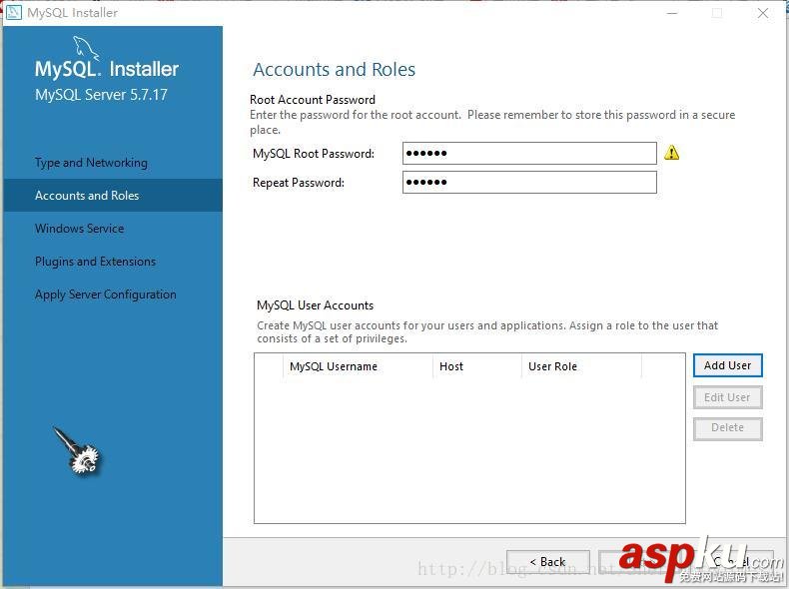Click the MySQL Installer title bar icon

pyautogui.click(x=13, y=13)
